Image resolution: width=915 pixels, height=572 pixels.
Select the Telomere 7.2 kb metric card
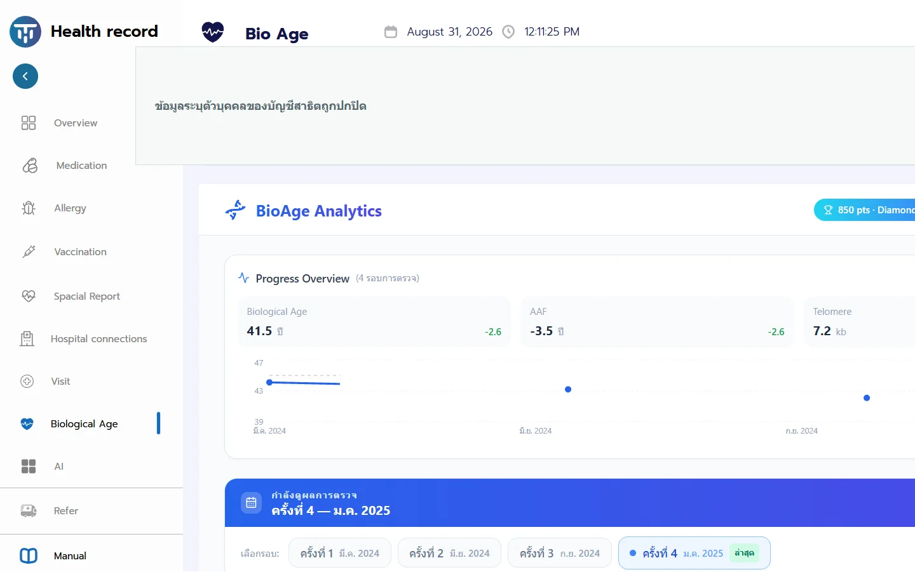(x=860, y=322)
